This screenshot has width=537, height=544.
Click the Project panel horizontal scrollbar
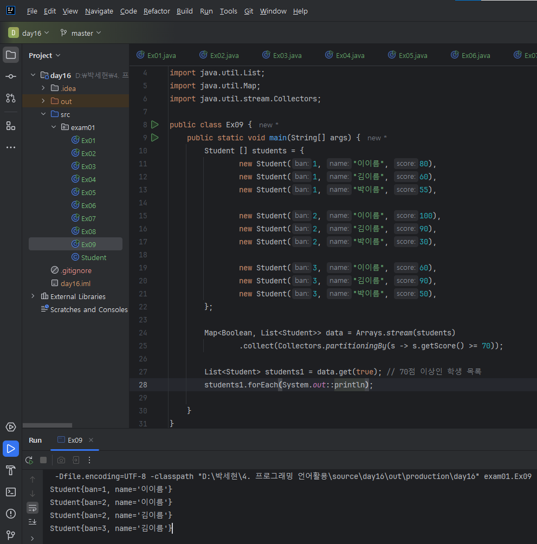[x=47, y=425]
